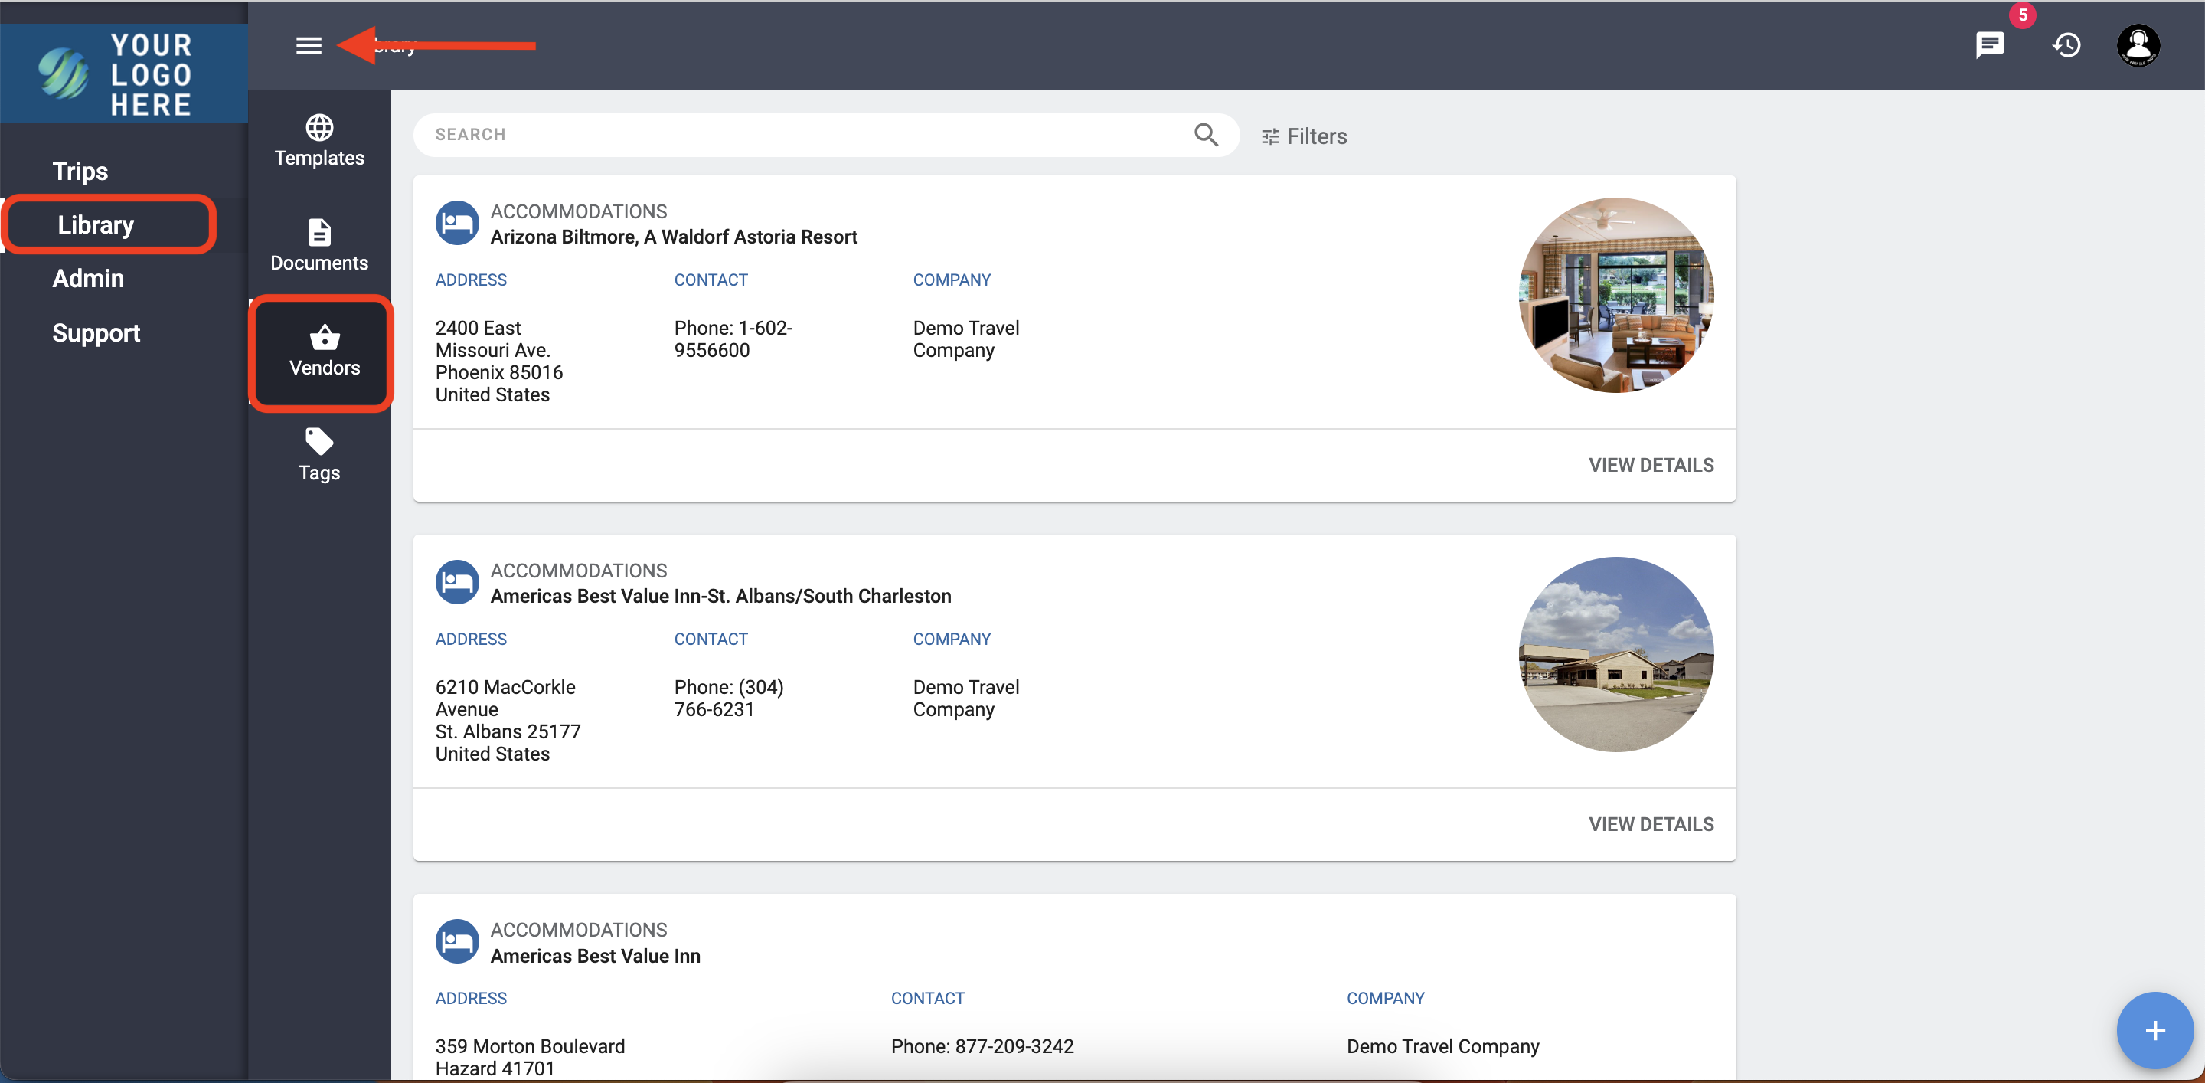Open Support in sidebar
The height and width of the screenshot is (1083, 2205).
tap(96, 332)
